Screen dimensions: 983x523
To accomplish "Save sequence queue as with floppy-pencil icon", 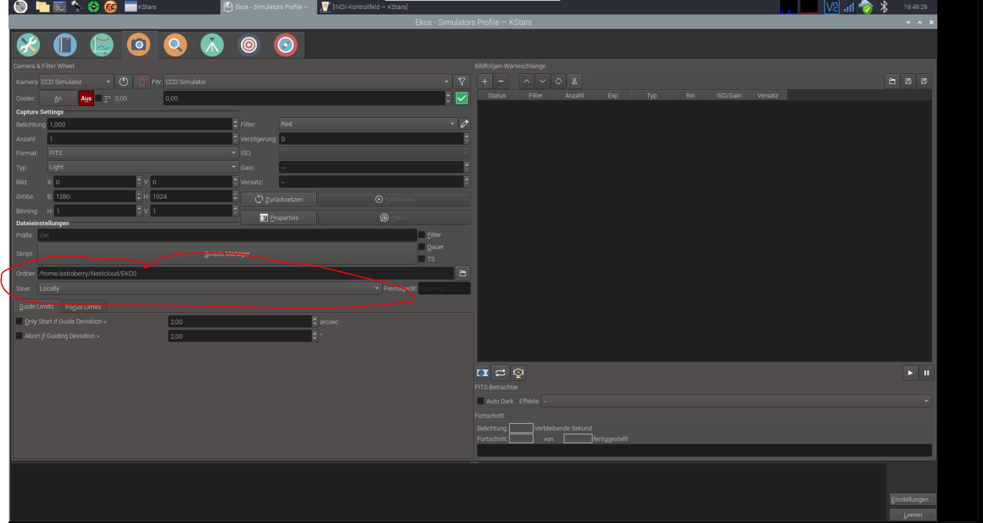I will (924, 82).
